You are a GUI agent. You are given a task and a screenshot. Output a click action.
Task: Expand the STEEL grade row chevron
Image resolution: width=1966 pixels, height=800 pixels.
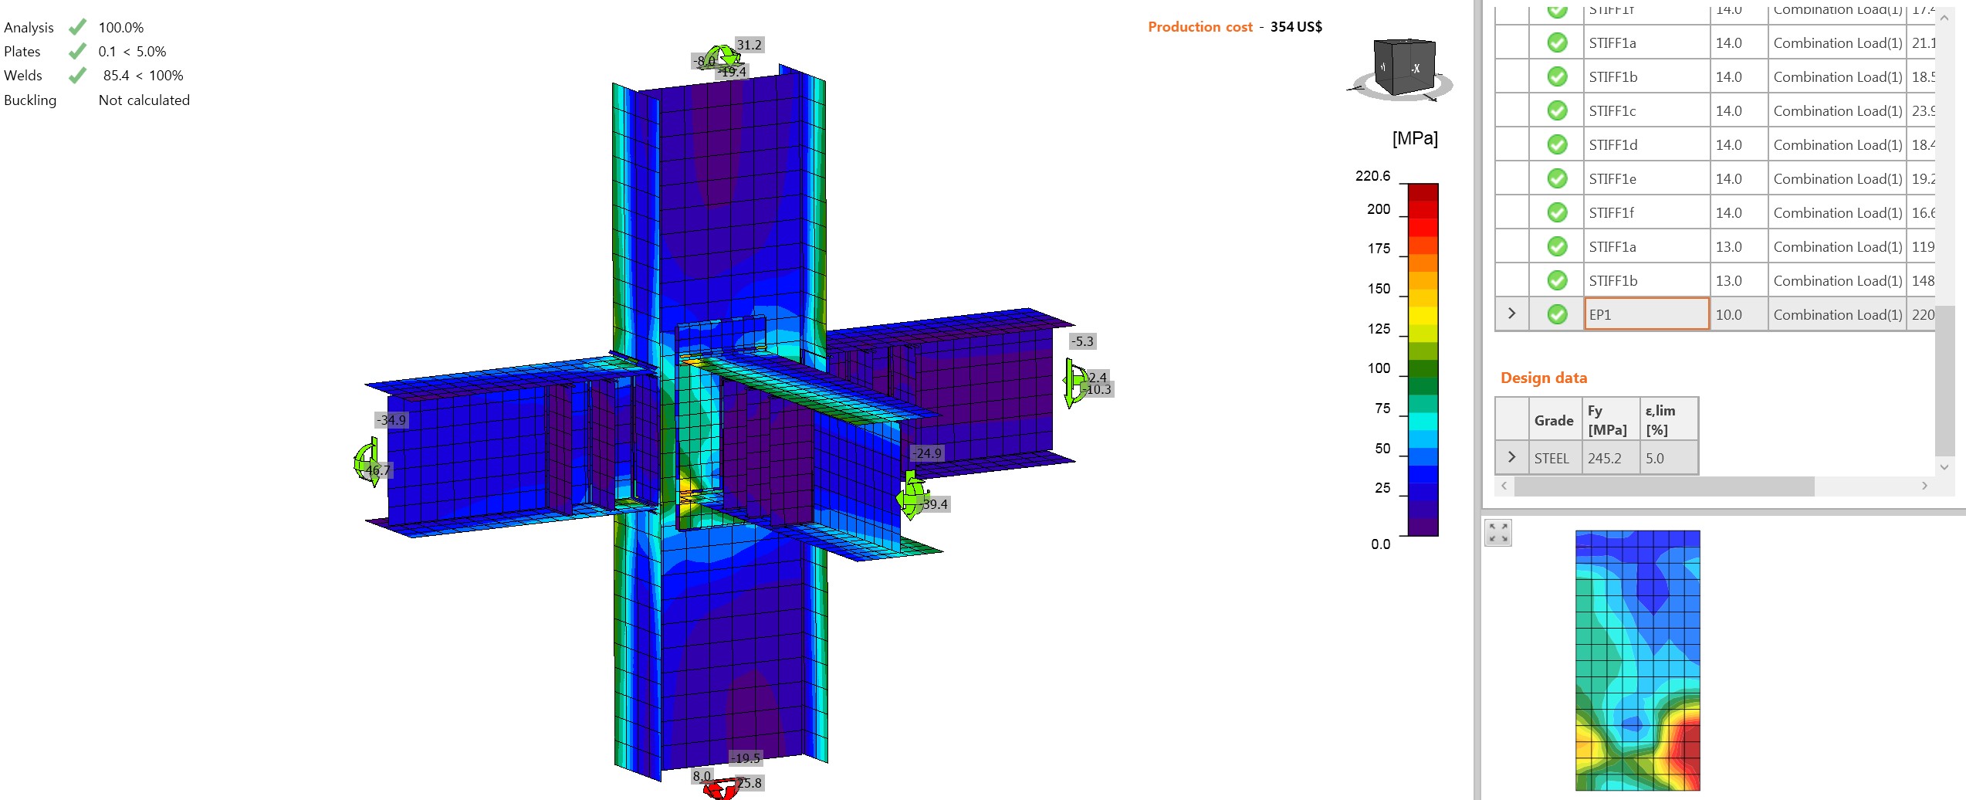(1511, 457)
